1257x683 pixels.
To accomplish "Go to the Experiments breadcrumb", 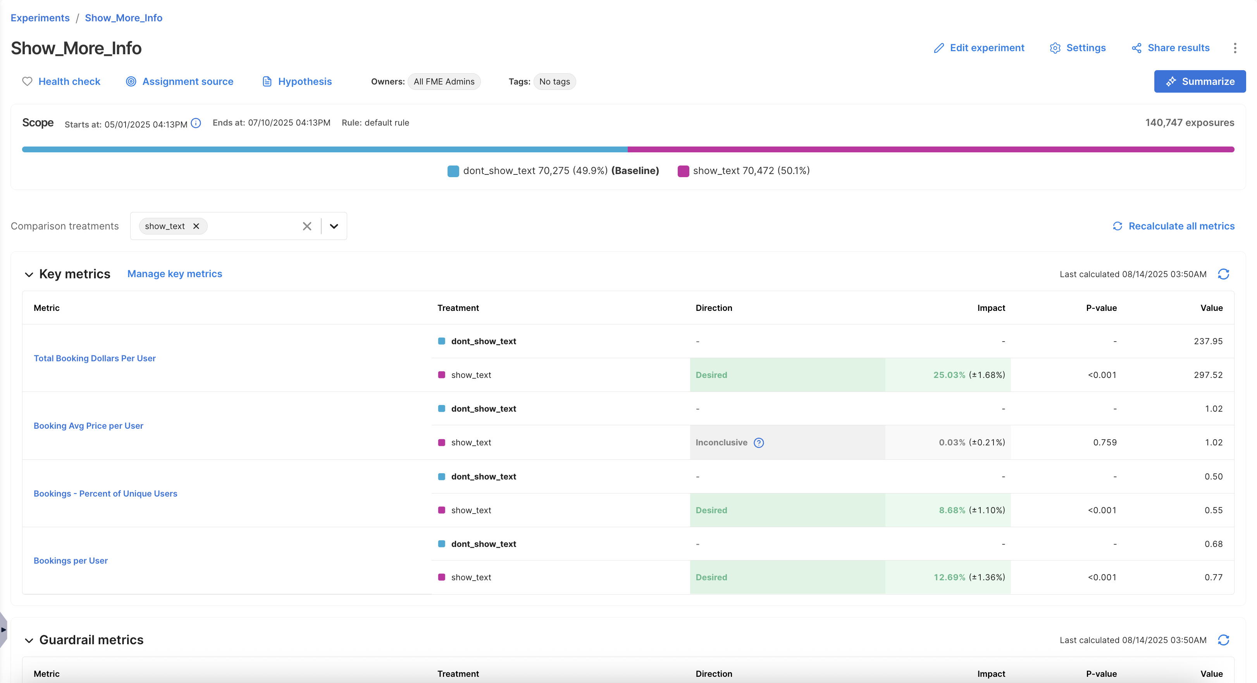I will (x=40, y=18).
